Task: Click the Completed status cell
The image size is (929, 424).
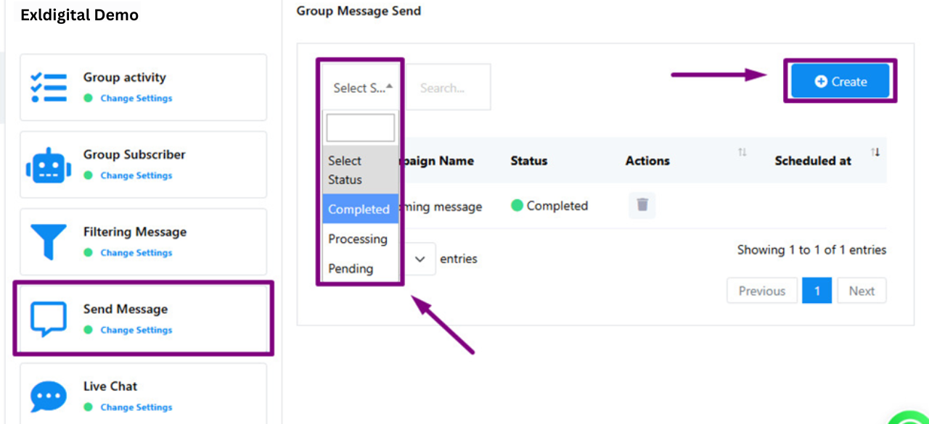Action: (549, 206)
